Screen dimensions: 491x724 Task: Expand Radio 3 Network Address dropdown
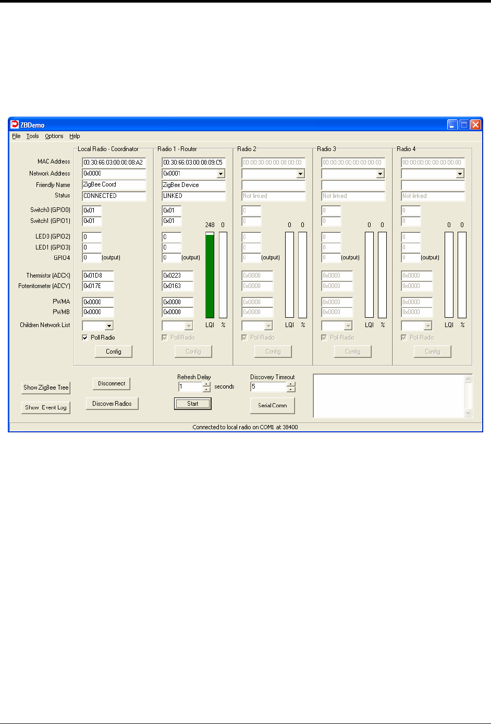coord(380,174)
